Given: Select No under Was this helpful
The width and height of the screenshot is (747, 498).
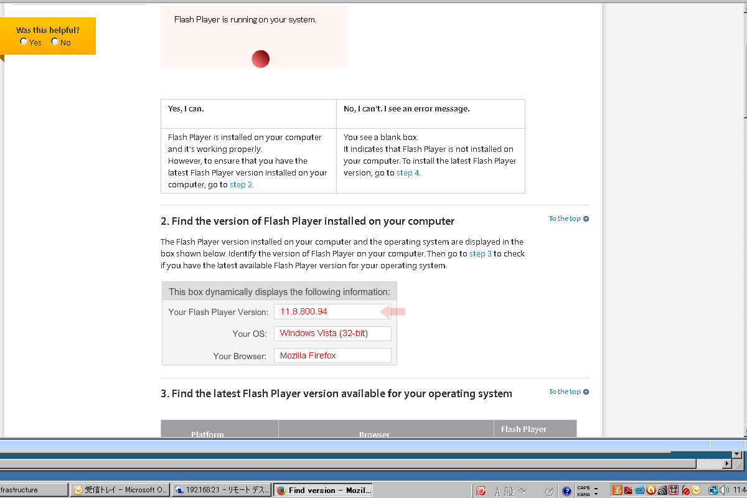Looking at the screenshot, I should (55, 41).
